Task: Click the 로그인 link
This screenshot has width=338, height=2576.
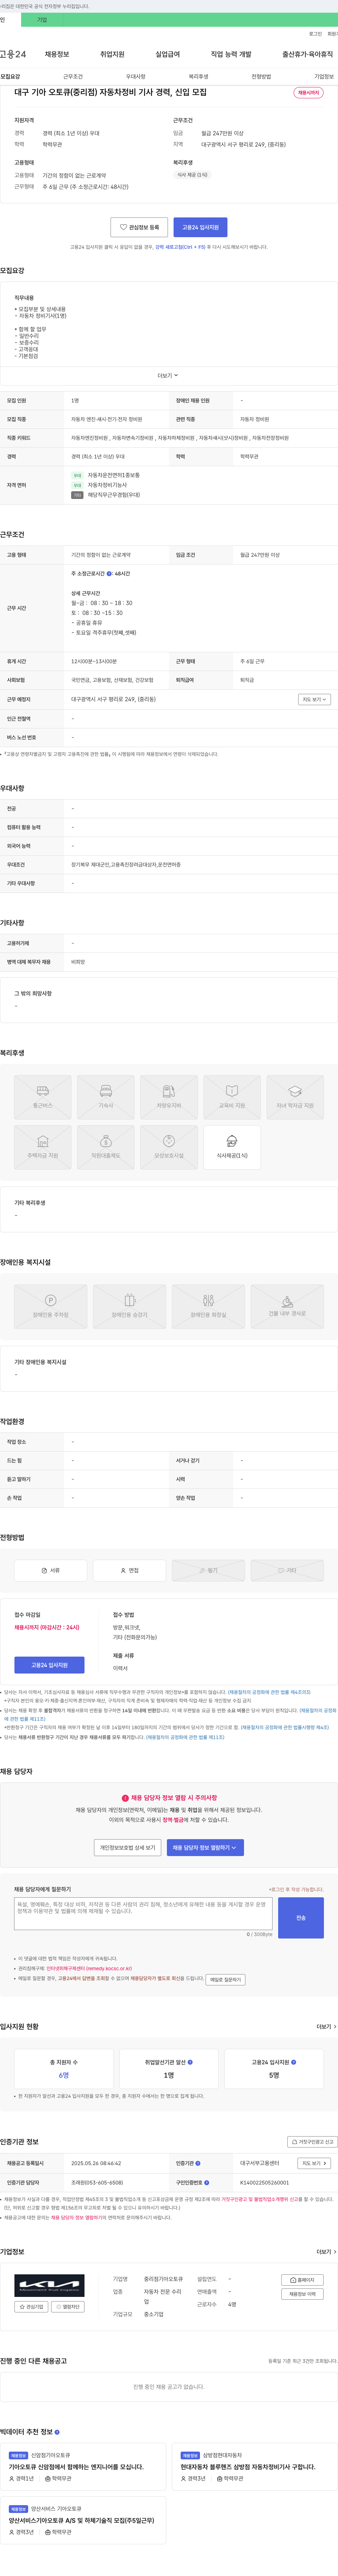Action: point(315,34)
